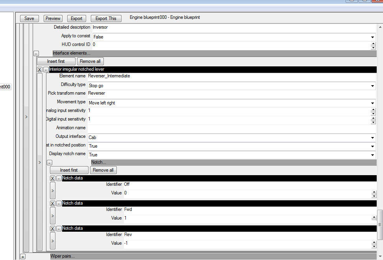
Task: Toggle Display notch name dropdown value
Action: click(372, 155)
